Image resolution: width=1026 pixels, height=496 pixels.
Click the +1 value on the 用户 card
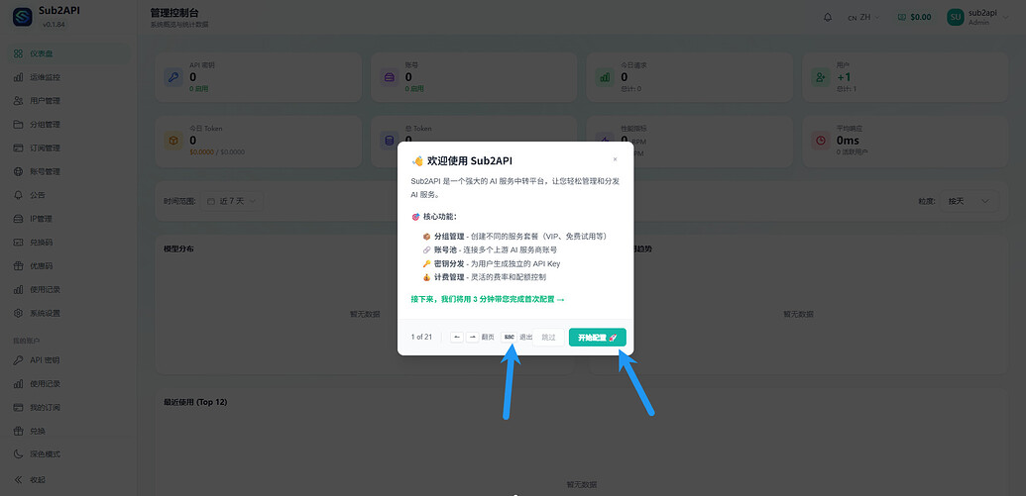click(844, 77)
